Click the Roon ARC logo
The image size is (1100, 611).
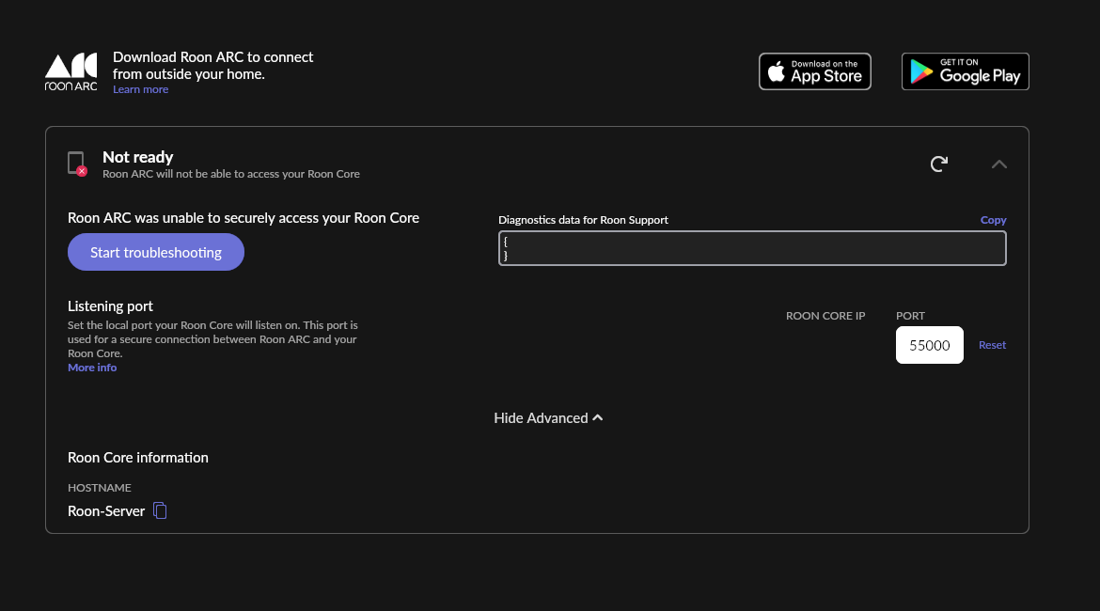[71, 71]
